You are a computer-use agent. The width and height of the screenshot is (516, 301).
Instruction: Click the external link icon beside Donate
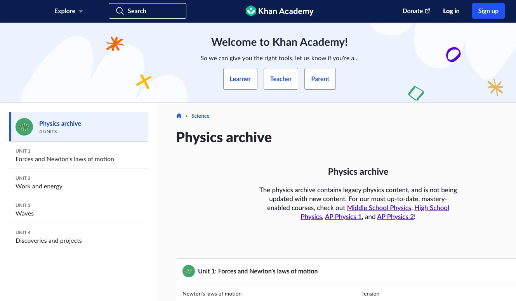click(x=427, y=11)
